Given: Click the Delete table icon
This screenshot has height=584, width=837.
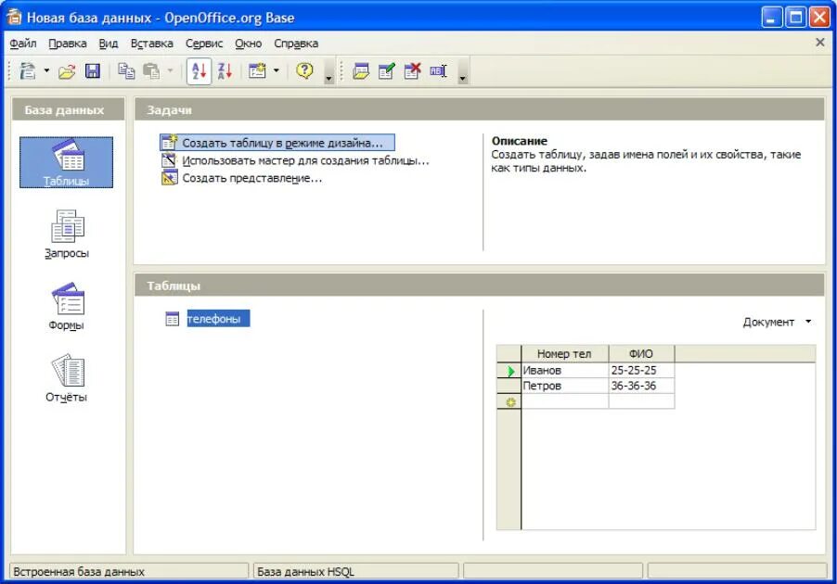Looking at the screenshot, I should pos(412,71).
